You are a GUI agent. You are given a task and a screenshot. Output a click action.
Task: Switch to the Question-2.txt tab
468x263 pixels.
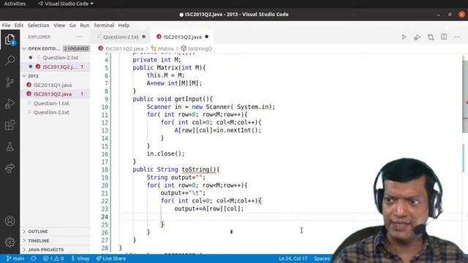(121, 37)
